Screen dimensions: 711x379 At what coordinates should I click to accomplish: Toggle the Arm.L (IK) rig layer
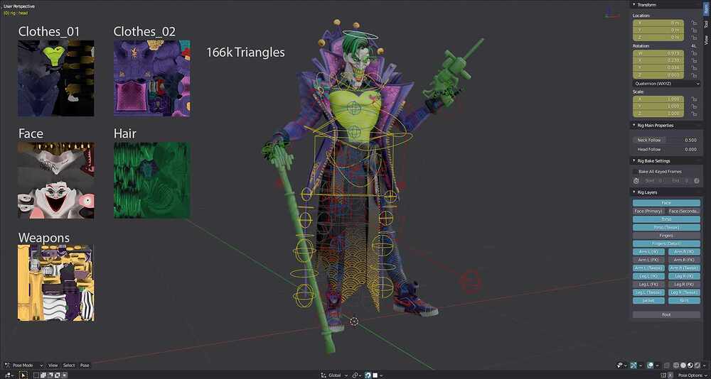(x=648, y=252)
